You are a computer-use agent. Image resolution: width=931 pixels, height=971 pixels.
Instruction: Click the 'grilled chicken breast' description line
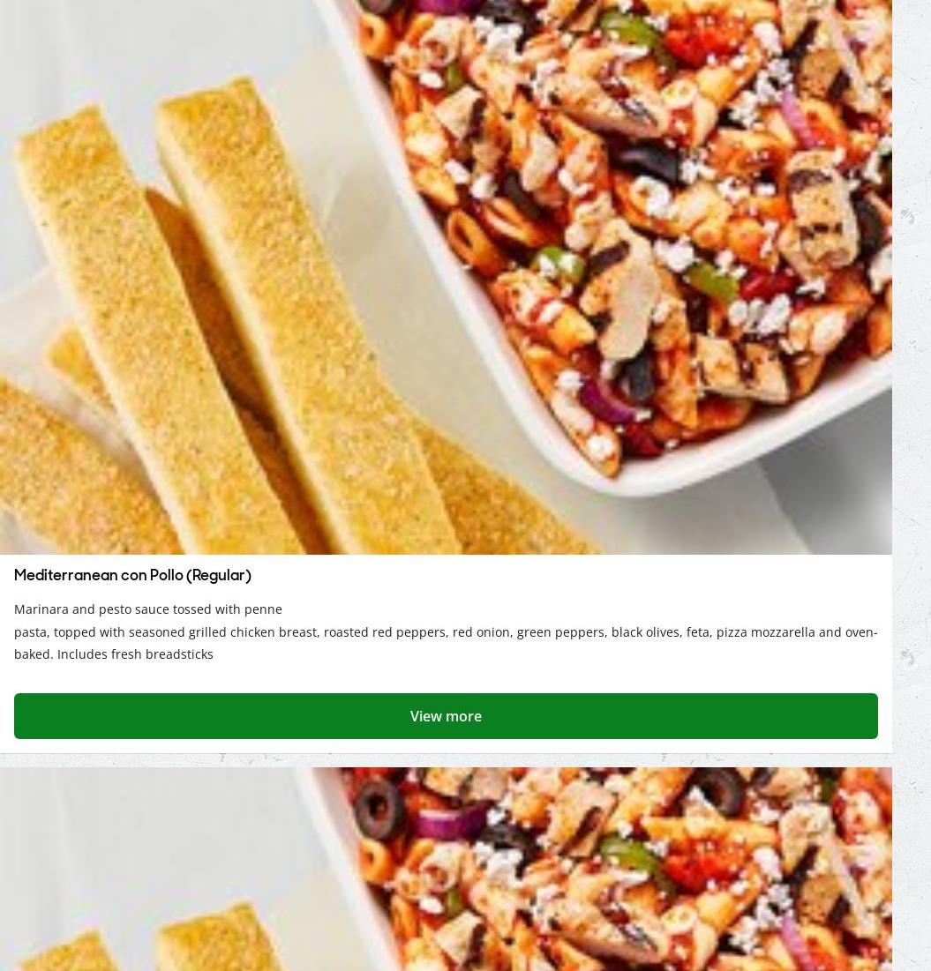(x=446, y=632)
